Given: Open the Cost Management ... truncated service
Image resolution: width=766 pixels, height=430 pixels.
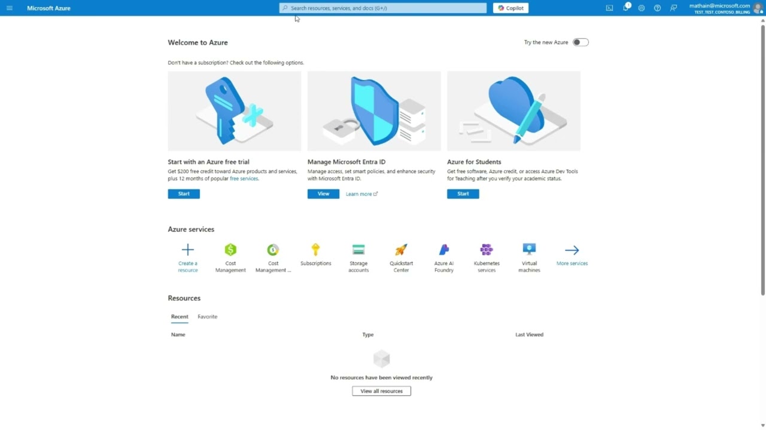Looking at the screenshot, I should pyautogui.click(x=273, y=250).
